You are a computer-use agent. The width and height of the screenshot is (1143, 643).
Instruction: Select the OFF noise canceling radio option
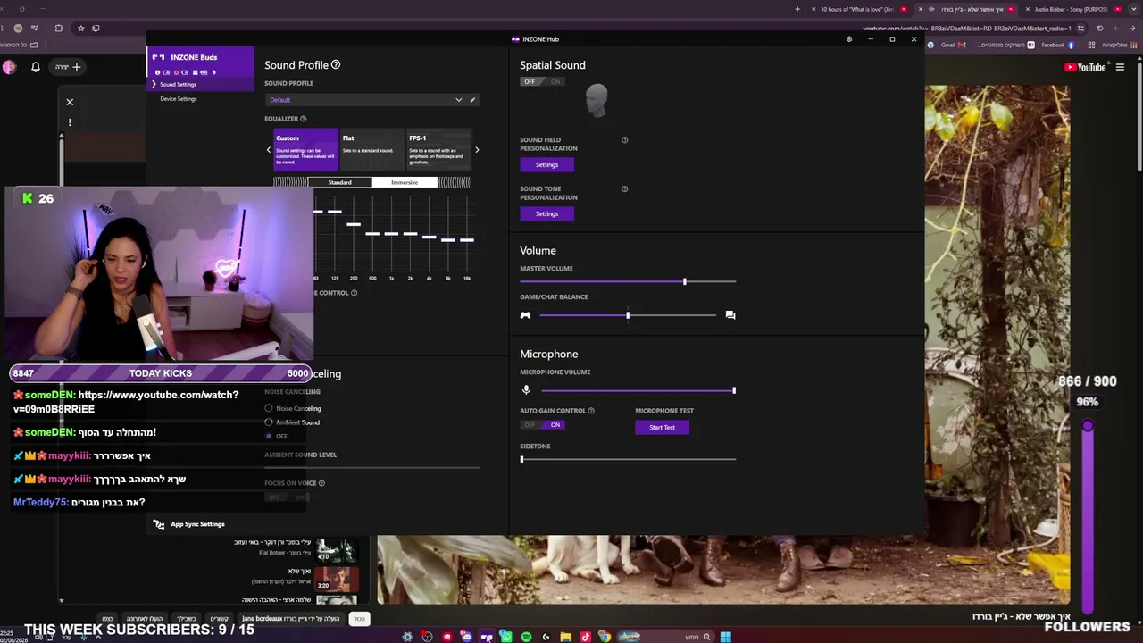(269, 436)
